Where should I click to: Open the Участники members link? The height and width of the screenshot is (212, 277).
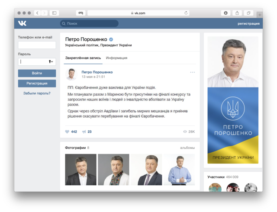pos(216,177)
